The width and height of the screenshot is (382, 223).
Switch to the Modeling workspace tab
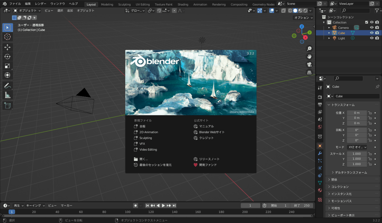[x=107, y=4]
